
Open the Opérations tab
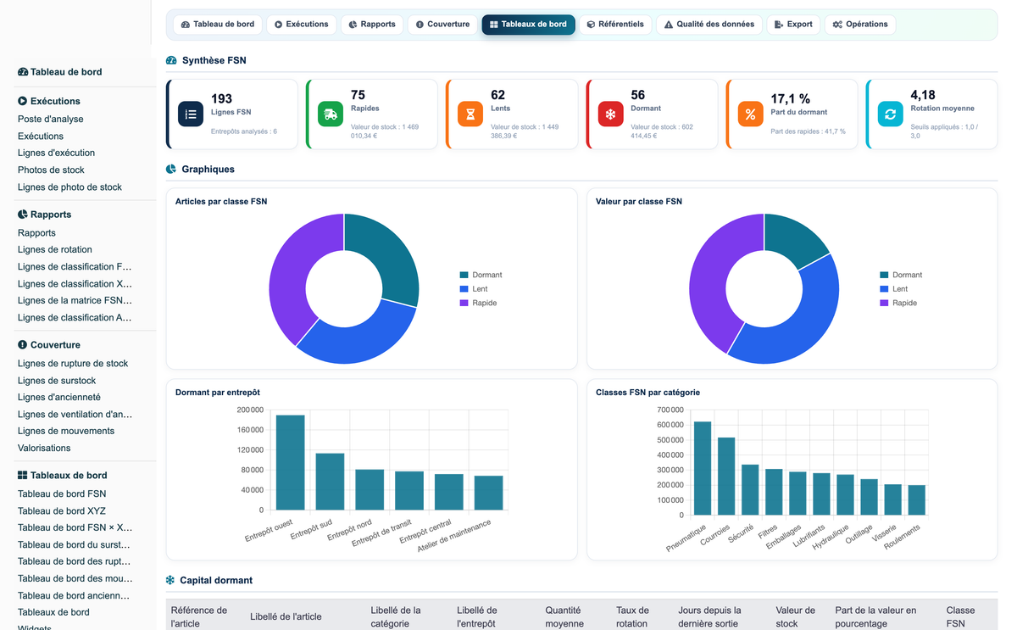click(860, 25)
